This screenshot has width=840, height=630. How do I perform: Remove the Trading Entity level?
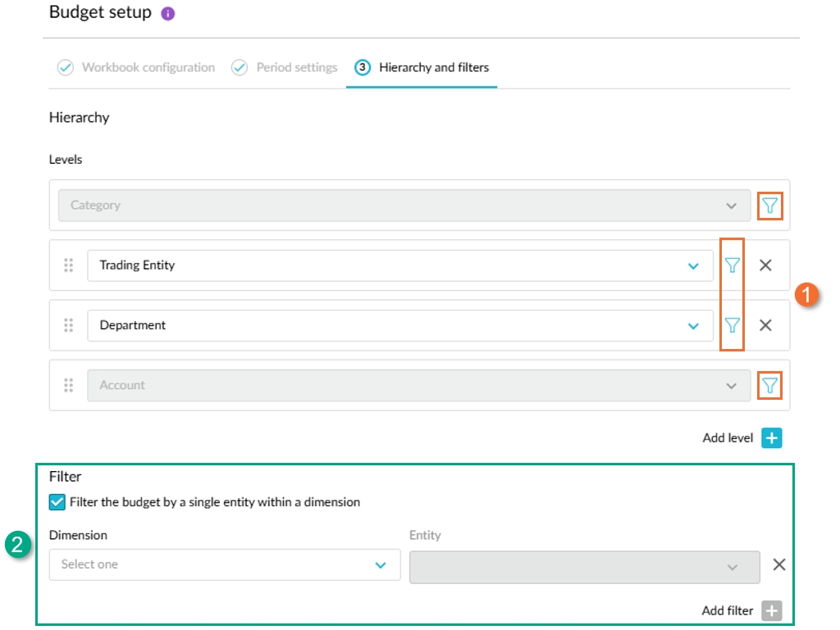[765, 265]
